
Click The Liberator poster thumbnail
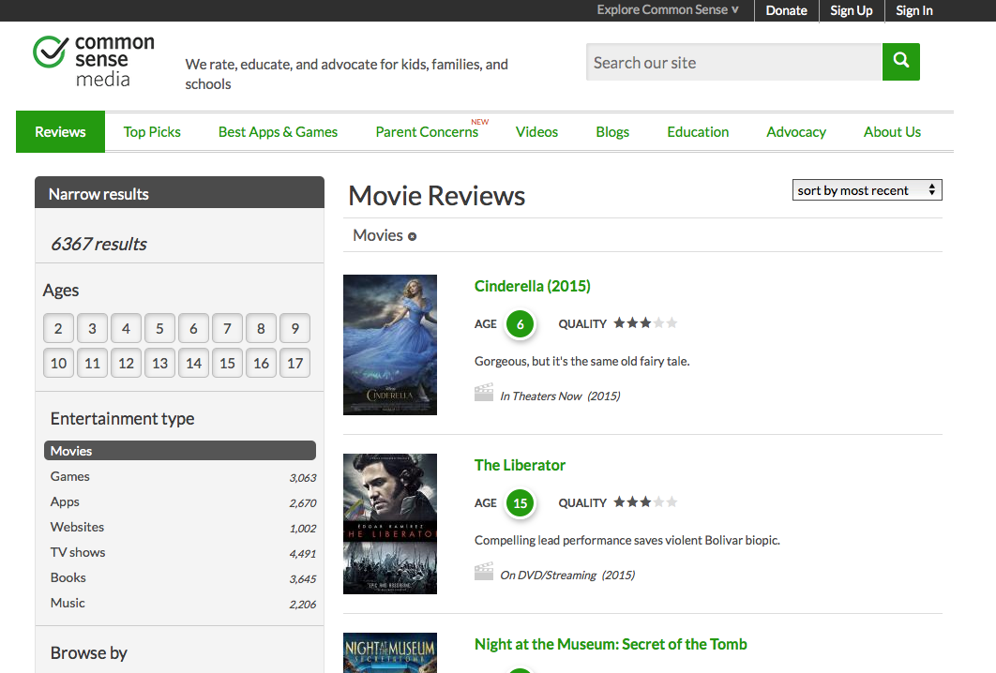pyautogui.click(x=390, y=524)
